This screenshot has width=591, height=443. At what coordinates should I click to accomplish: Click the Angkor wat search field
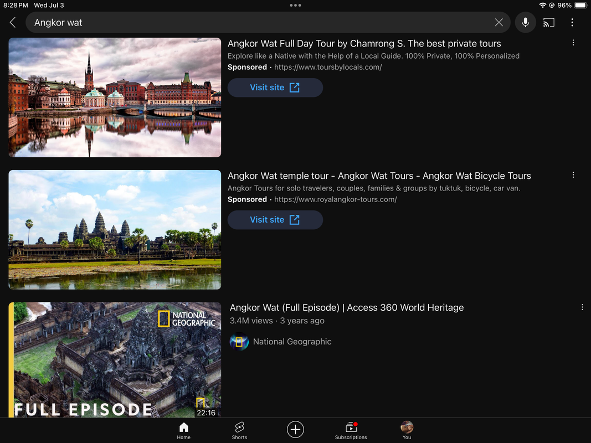(x=268, y=23)
